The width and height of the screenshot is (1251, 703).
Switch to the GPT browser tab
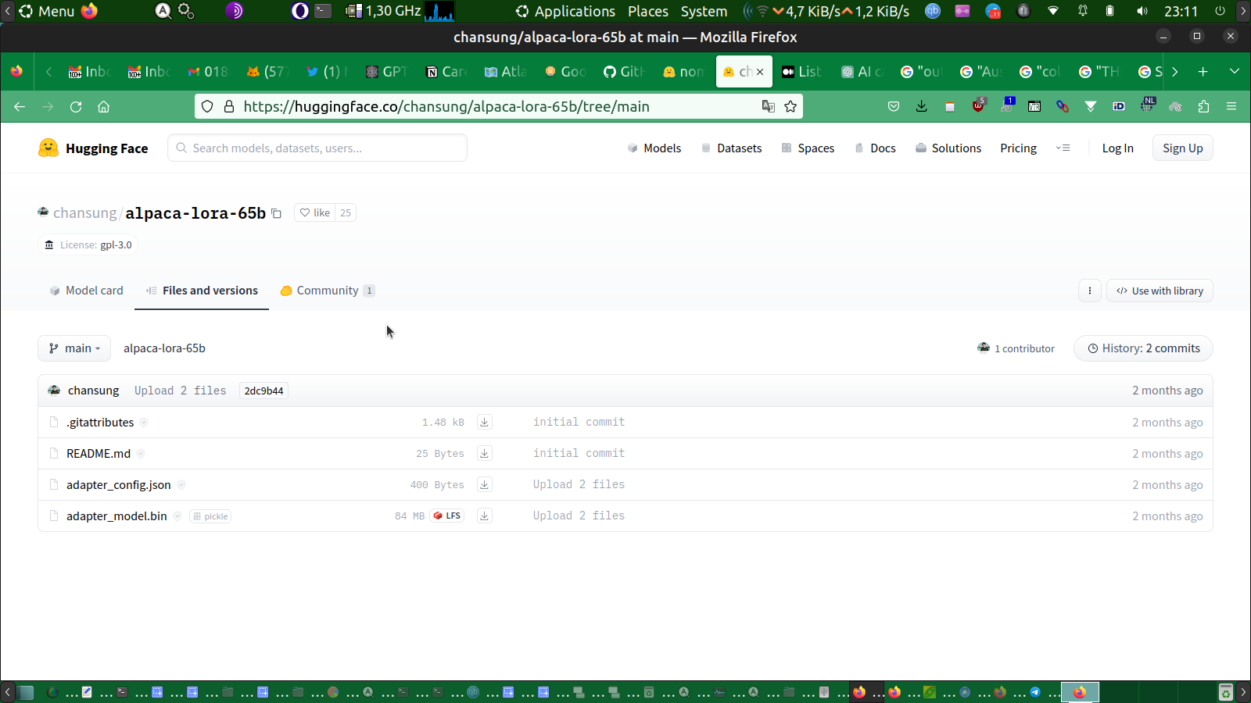[x=388, y=71]
